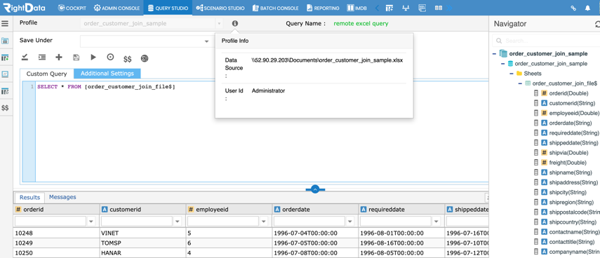Image resolution: width=600 pixels, height=258 pixels.
Task: Click the chart monitor icon in the left sidebar
Action: click(5, 74)
